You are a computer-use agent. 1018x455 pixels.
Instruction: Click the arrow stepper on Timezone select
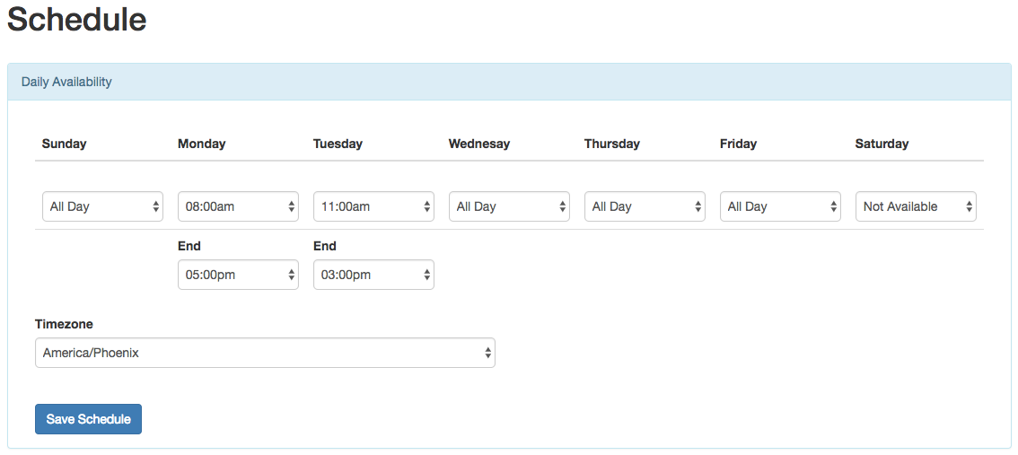tap(487, 353)
